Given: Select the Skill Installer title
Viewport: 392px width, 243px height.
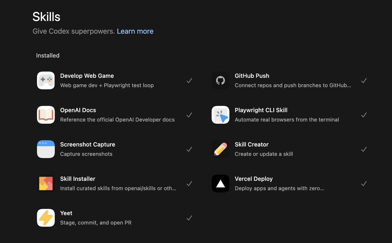Looking at the screenshot, I should pos(78,179).
